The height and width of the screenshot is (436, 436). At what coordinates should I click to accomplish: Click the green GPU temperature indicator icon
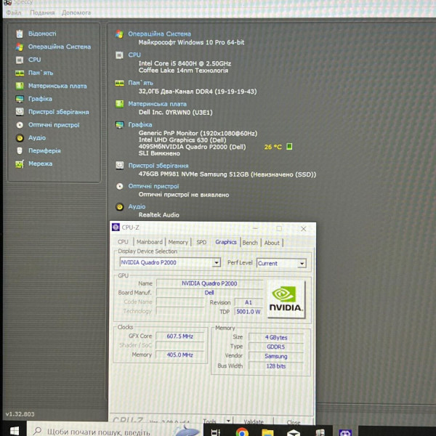coord(289,146)
